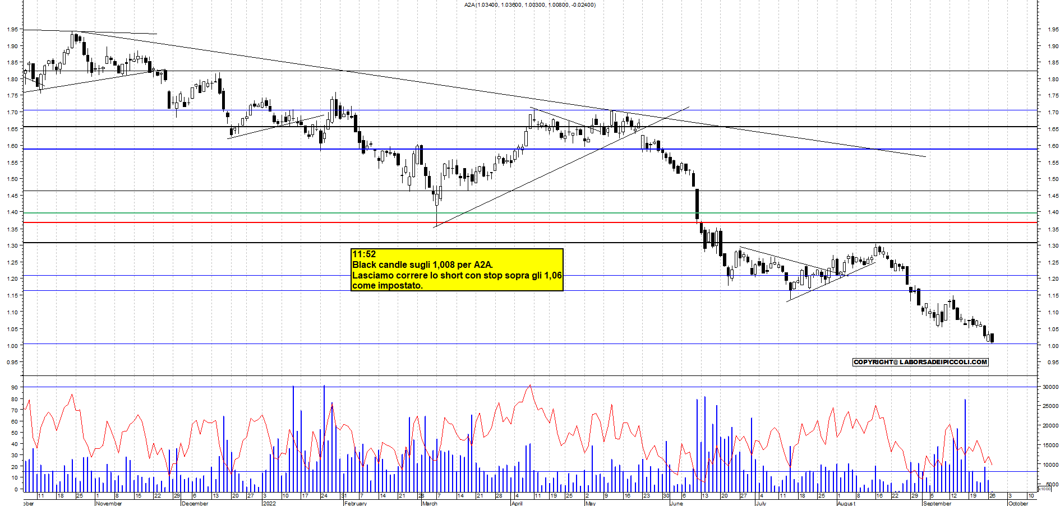The image size is (1060, 506).
Task: Click the '90' oscillator scale label
Action: pyautogui.click(x=14, y=387)
